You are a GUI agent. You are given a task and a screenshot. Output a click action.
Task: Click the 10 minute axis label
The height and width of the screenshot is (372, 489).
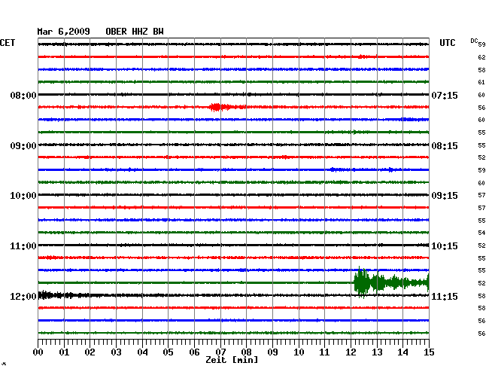pos(299,352)
